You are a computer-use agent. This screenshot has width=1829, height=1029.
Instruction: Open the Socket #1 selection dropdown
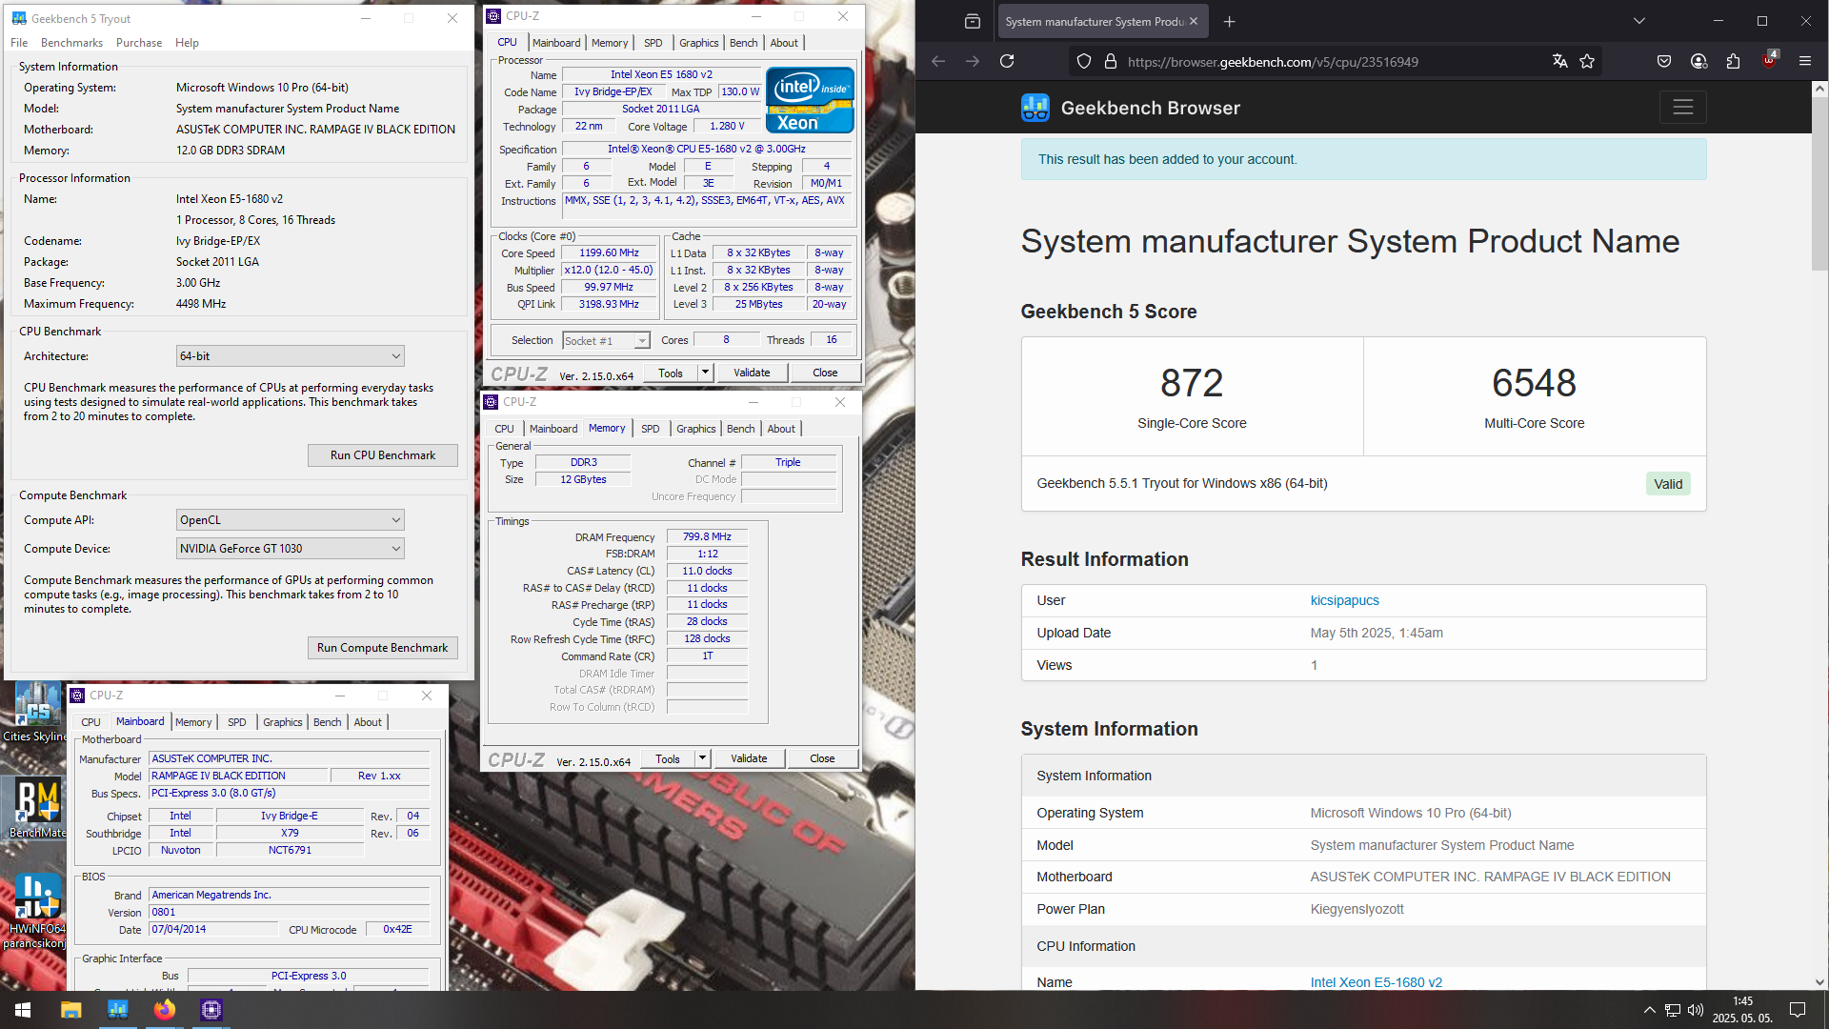[x=606, y=340]
